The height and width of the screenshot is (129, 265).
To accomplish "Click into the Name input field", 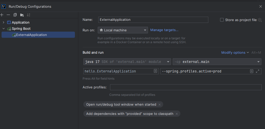I will [153, 20].
